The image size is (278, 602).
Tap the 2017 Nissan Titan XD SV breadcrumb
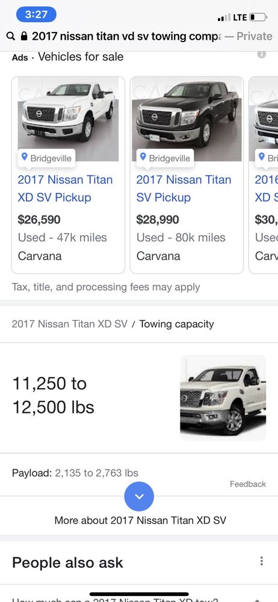tap(70, 324)
